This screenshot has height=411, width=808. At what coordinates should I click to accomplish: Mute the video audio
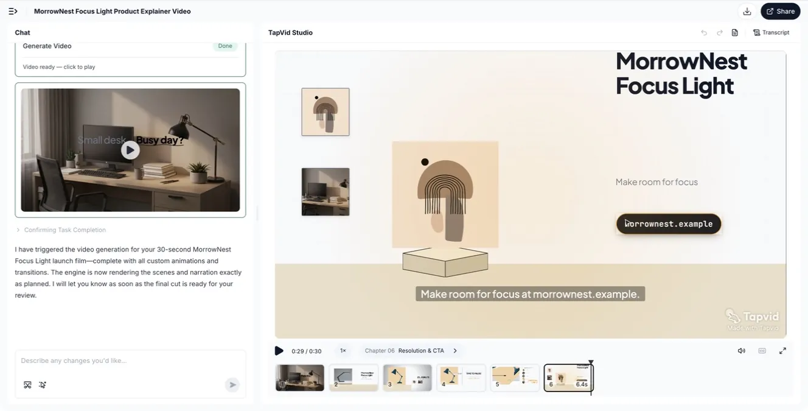coord(741,351)
